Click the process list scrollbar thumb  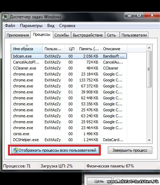[149, 69]
